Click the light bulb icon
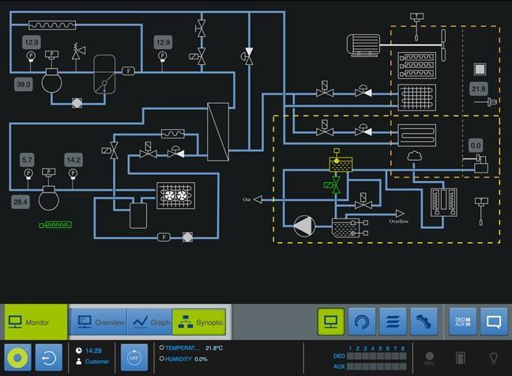Screen dimensions: 512x376 pos(494,358)
